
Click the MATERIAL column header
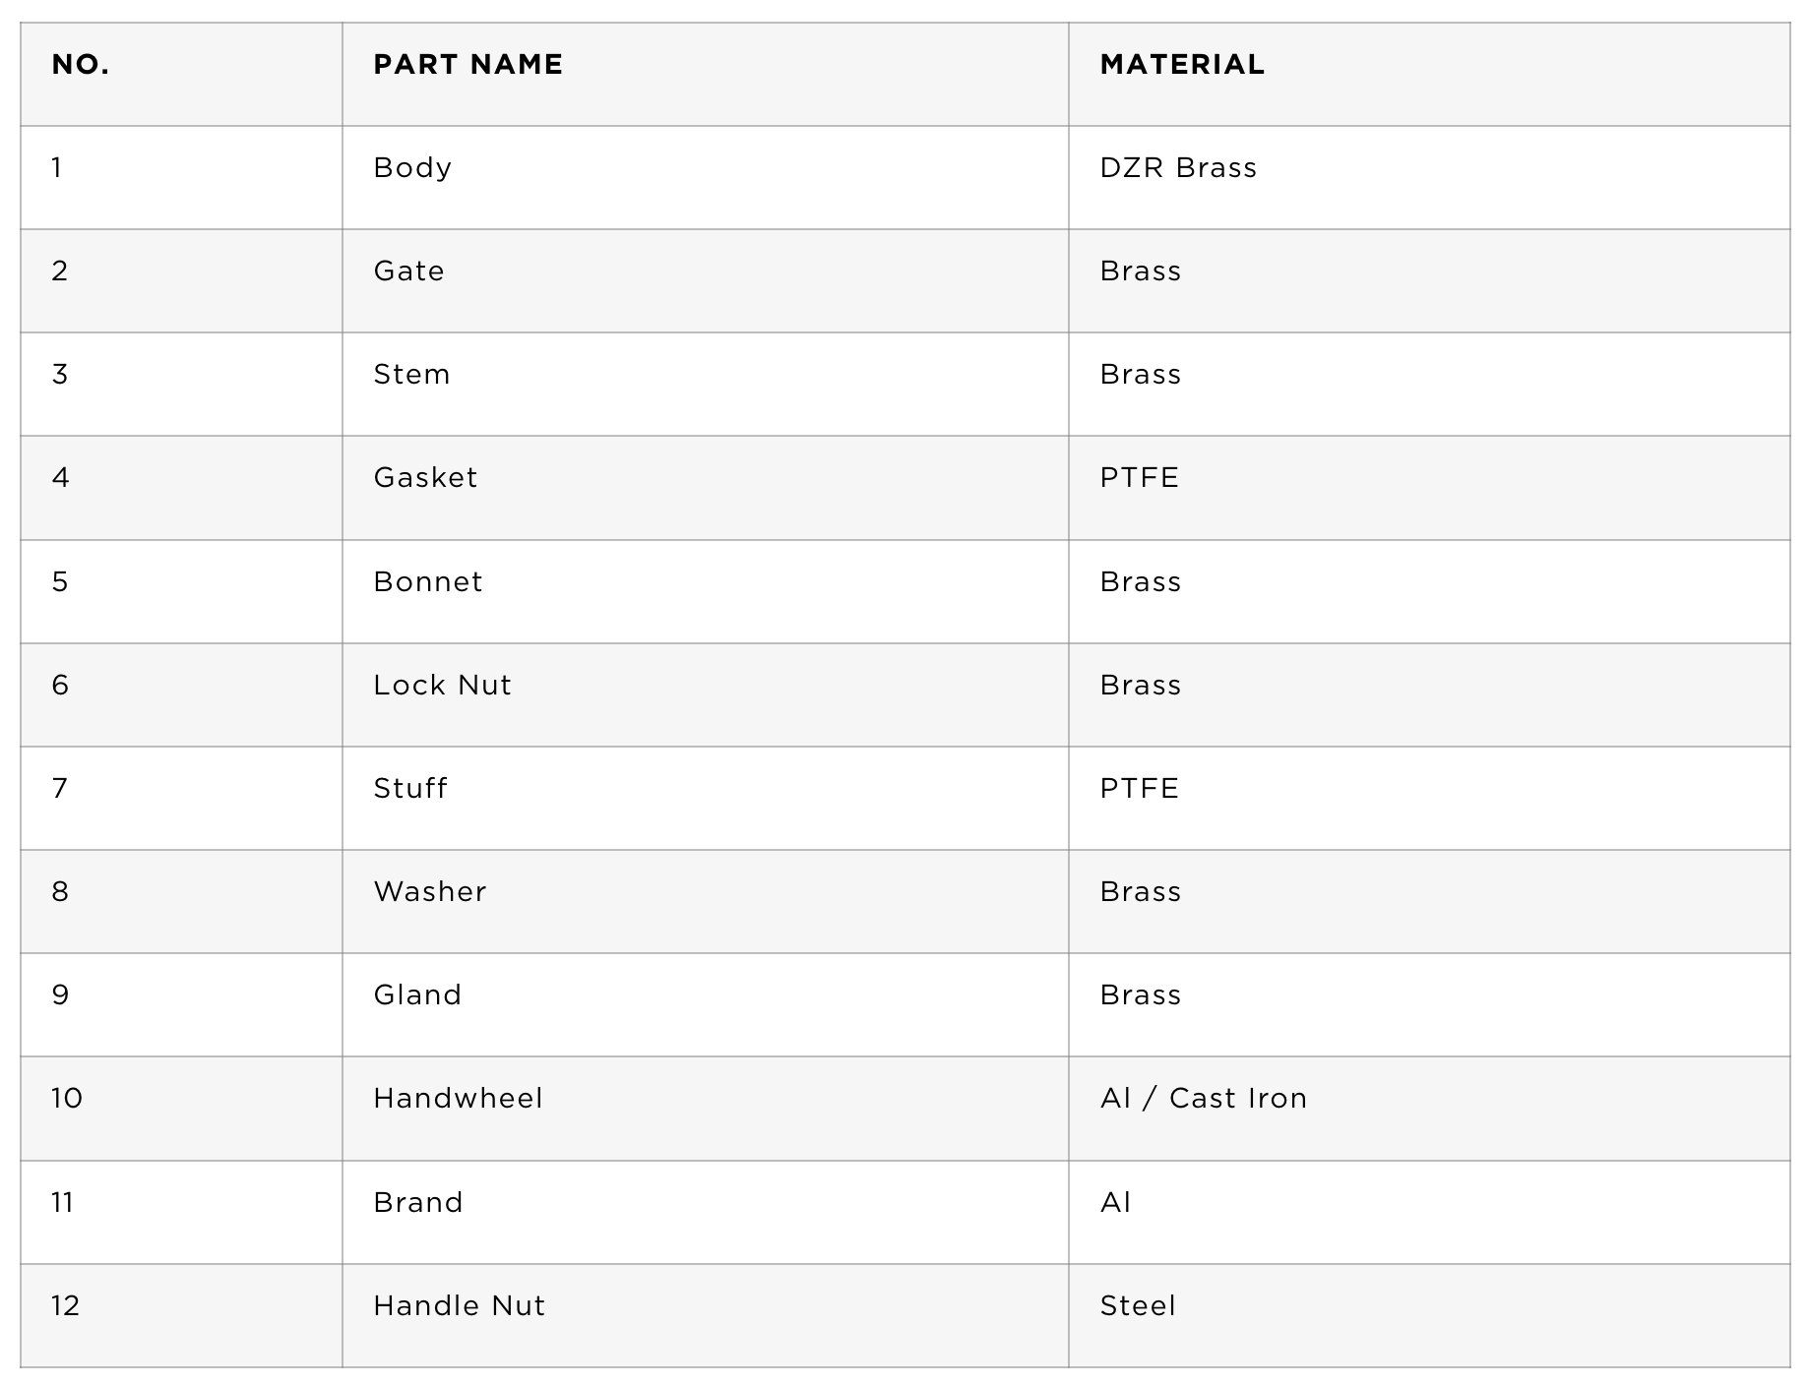click(x=1182, y=65)
